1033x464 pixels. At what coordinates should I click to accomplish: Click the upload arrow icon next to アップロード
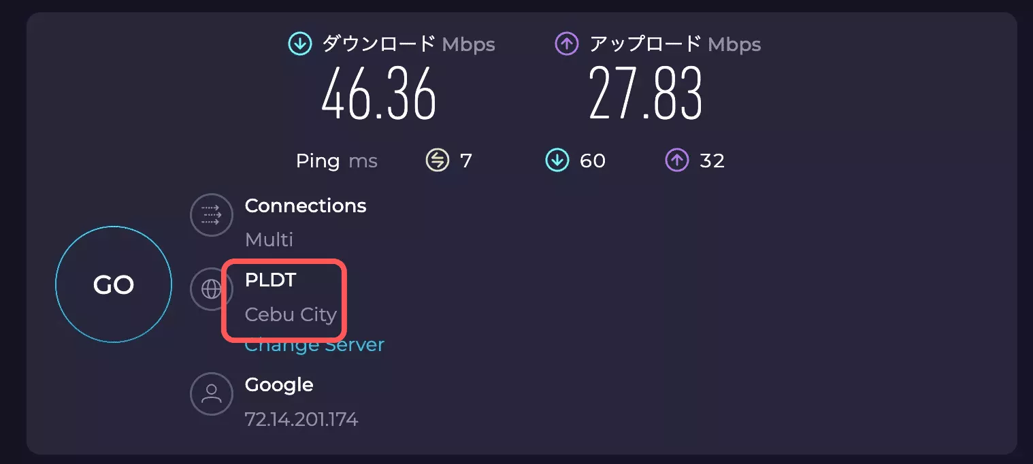[567, 44]
